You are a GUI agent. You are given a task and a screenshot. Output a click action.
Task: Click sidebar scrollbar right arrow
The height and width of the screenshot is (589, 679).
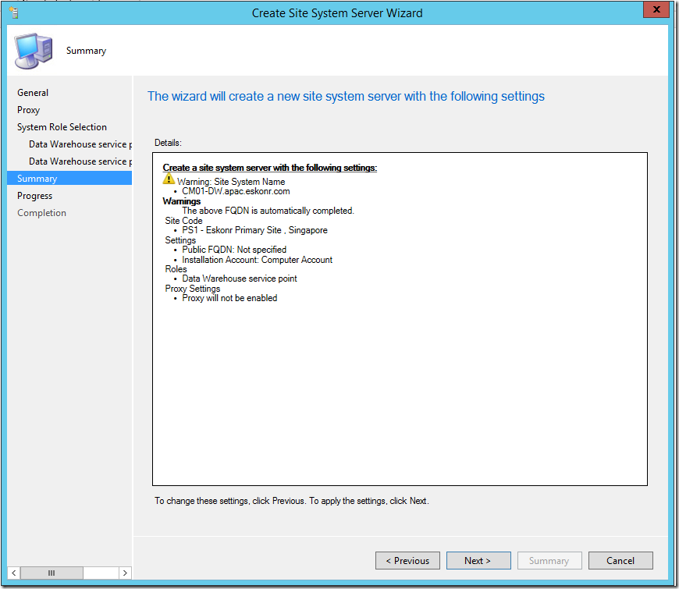point(125,573)
